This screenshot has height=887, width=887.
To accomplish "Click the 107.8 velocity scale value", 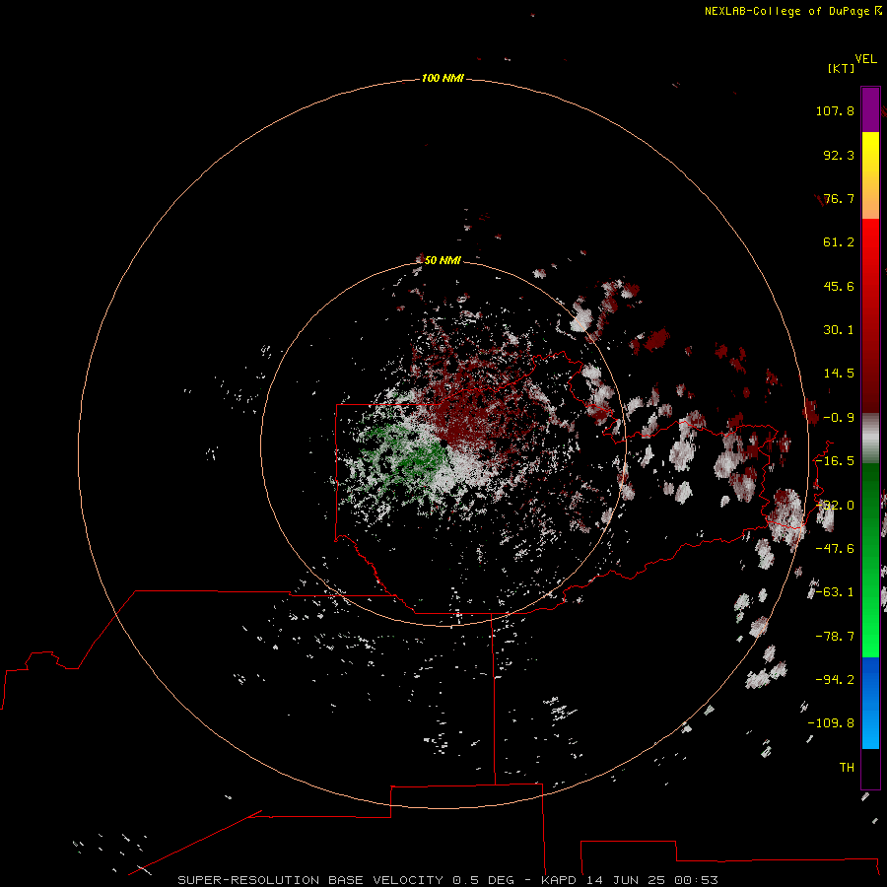I will tap(835, 110).
